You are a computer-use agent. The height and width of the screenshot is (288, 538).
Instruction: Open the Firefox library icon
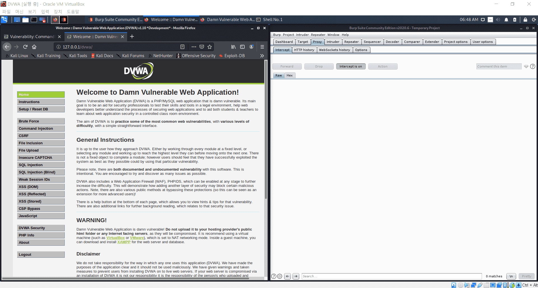click(x=233, y=47)
